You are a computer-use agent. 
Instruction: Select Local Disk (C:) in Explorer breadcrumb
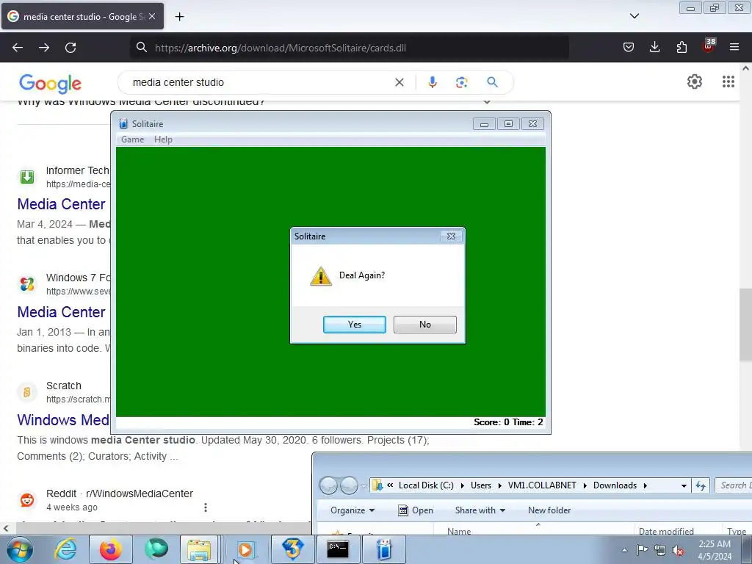[426, 485]
